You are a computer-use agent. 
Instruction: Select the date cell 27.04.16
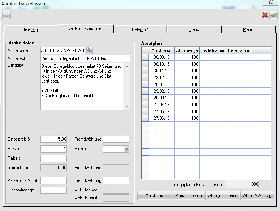(x=162, y=105)
